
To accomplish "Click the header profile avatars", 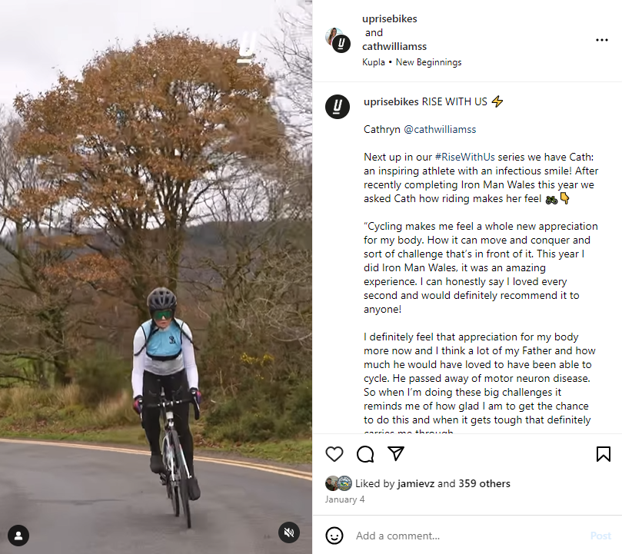I will point(338,40).
